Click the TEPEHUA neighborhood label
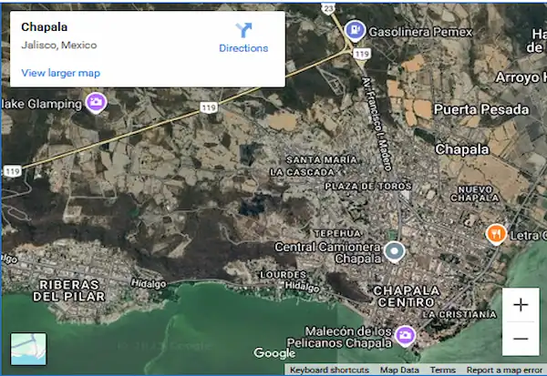This screenshot has width=547, height=376. tap(337, 233)
